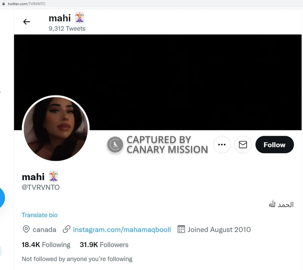Click the link chain icon
The image size is (303, 270).
point(67,229)
